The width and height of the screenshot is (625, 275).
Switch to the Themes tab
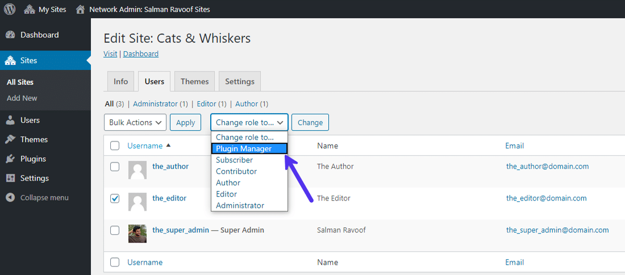[194, 81]
